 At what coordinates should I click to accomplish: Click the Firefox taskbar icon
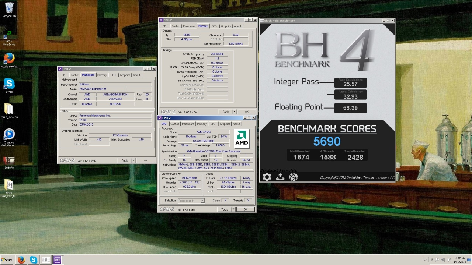point(21,260)
